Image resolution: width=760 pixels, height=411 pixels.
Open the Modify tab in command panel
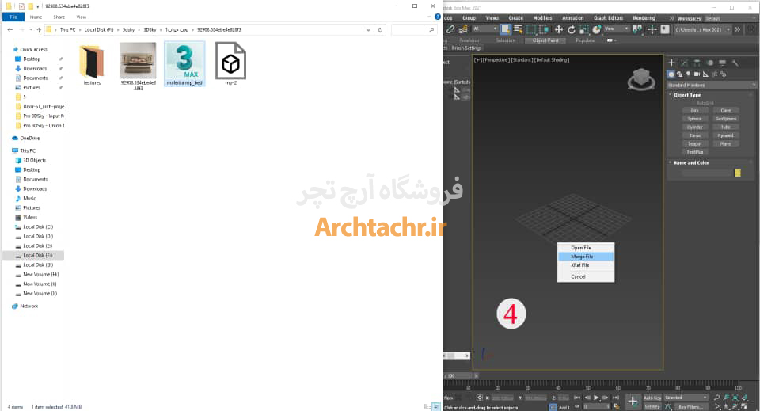tap(684, 63)
